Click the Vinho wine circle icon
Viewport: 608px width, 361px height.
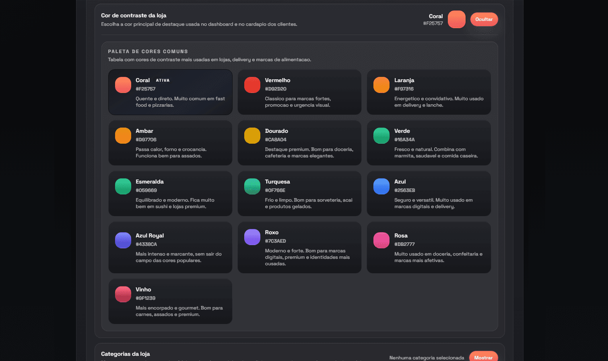pos(123,294)
